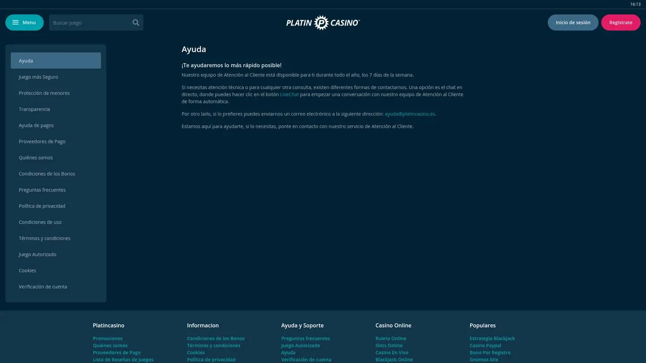Screen dimensions: 646x363
Task: Open Condiciones de los Bonos in sidebar
Action: 56,173
